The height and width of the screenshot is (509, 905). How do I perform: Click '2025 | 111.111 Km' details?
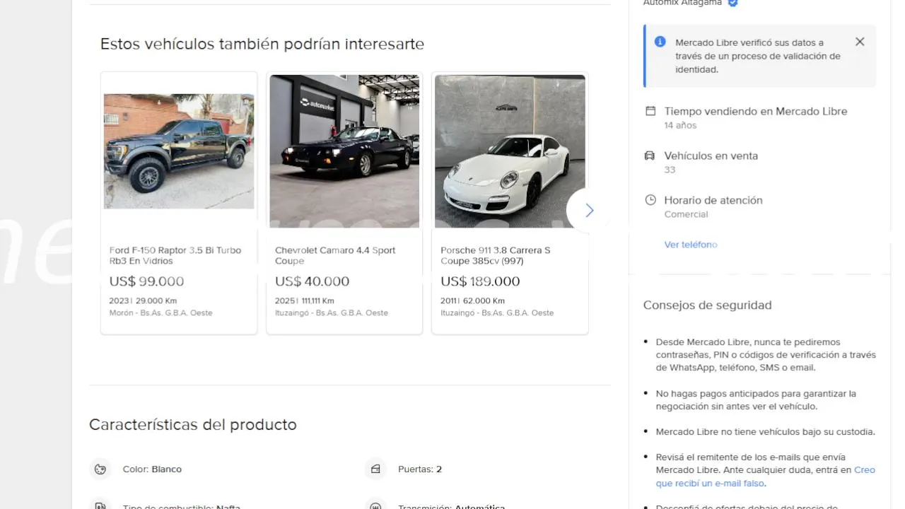pos(305,300)
